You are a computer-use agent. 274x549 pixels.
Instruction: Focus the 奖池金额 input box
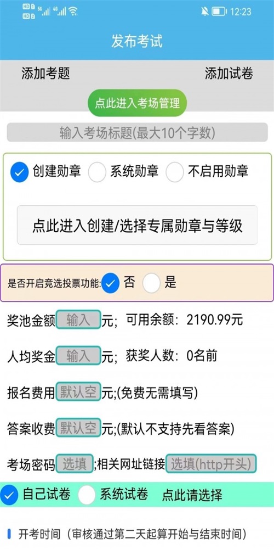[x=78, y=320]
